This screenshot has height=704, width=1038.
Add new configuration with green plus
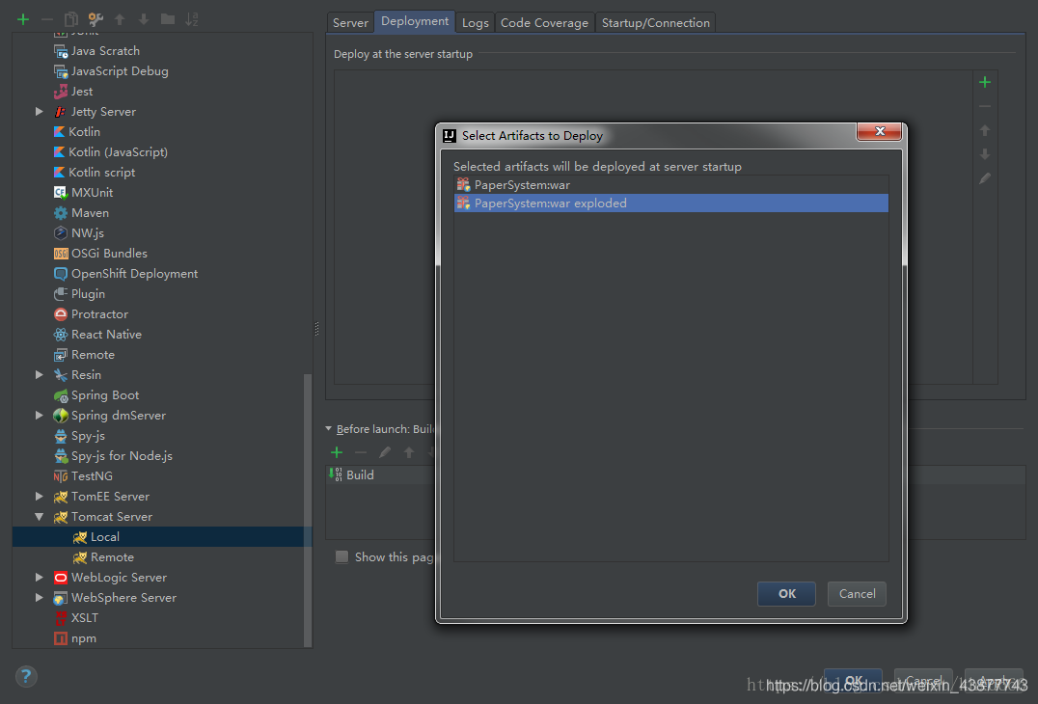[x=23, y=19]
